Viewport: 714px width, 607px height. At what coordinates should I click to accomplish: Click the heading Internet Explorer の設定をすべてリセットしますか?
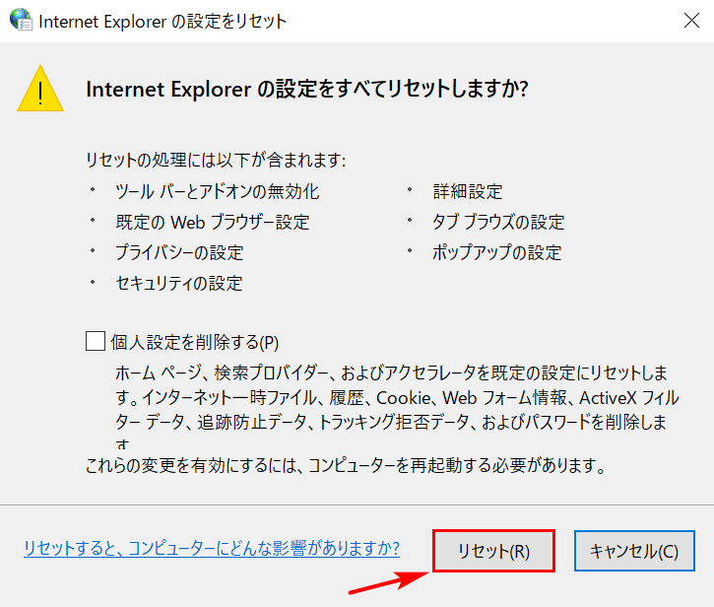[307, 89]
